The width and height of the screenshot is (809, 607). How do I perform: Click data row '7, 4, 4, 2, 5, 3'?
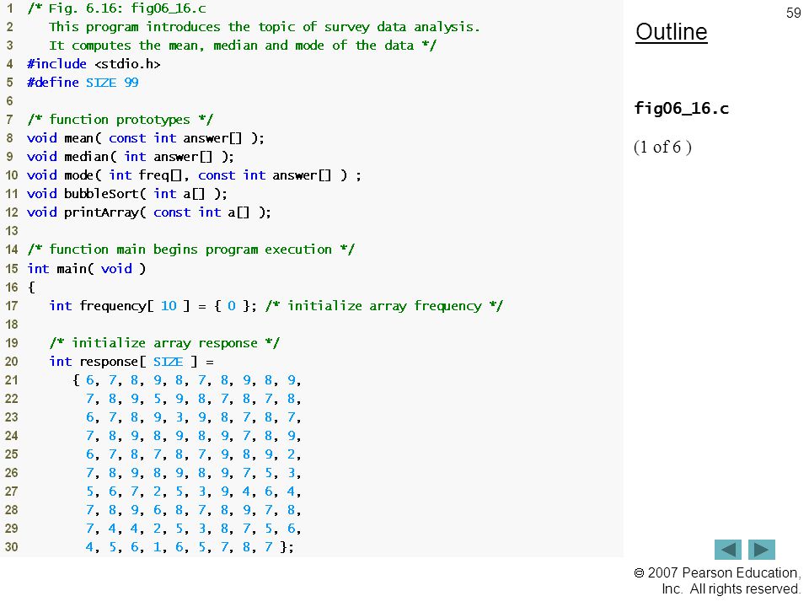coord(193,529)
